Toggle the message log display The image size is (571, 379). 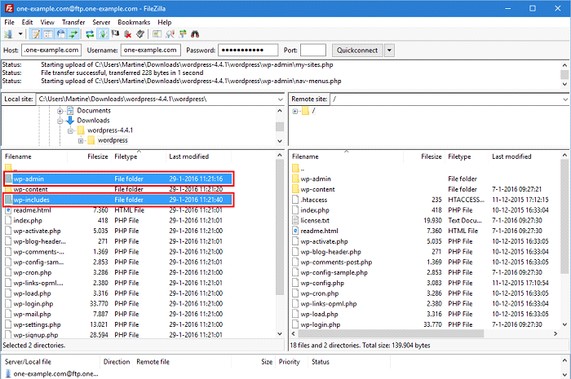click(36, 34)
